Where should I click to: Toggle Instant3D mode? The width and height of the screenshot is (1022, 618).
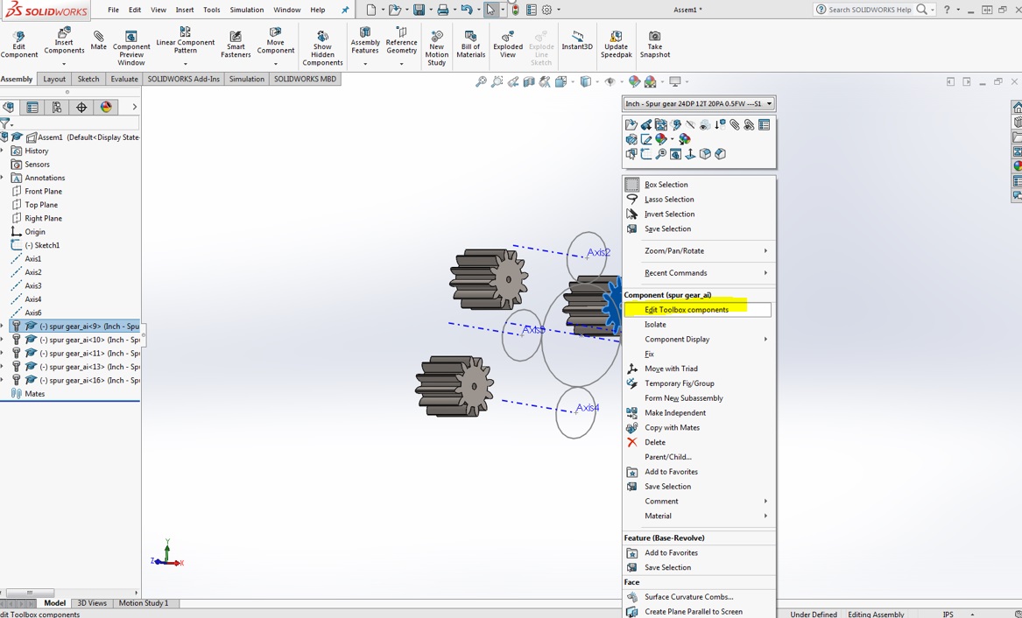[577, 41]
